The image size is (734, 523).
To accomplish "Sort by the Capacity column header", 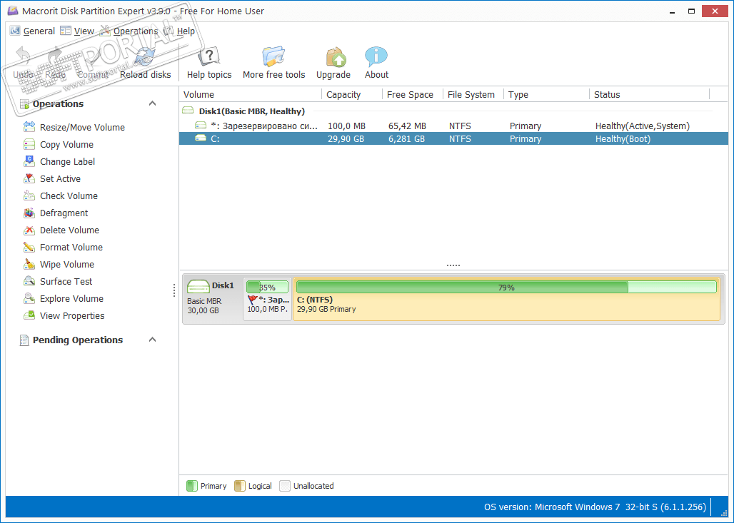I will coord(352,94).
